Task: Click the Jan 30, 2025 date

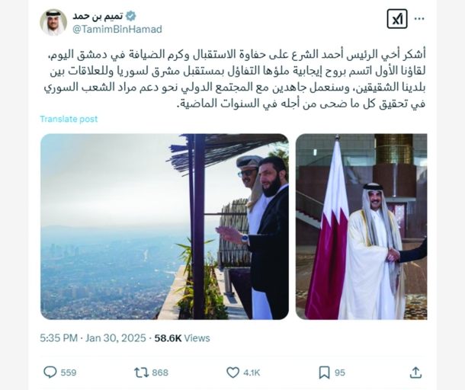Action: tap(116, 338)
